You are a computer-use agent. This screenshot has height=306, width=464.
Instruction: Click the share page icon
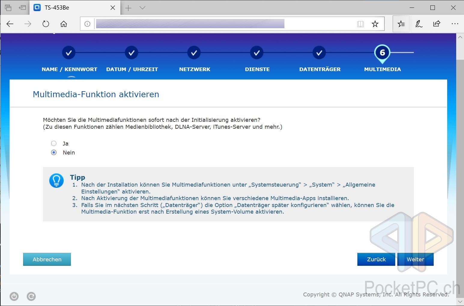coord(437,24)
